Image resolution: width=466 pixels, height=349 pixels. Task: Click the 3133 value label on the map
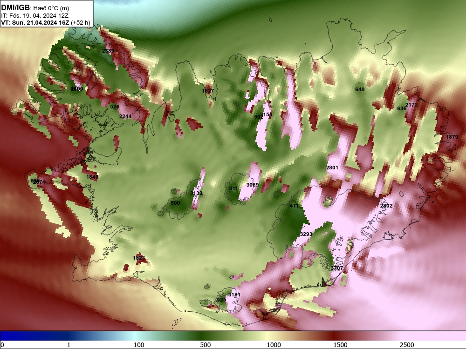point(196,193)
